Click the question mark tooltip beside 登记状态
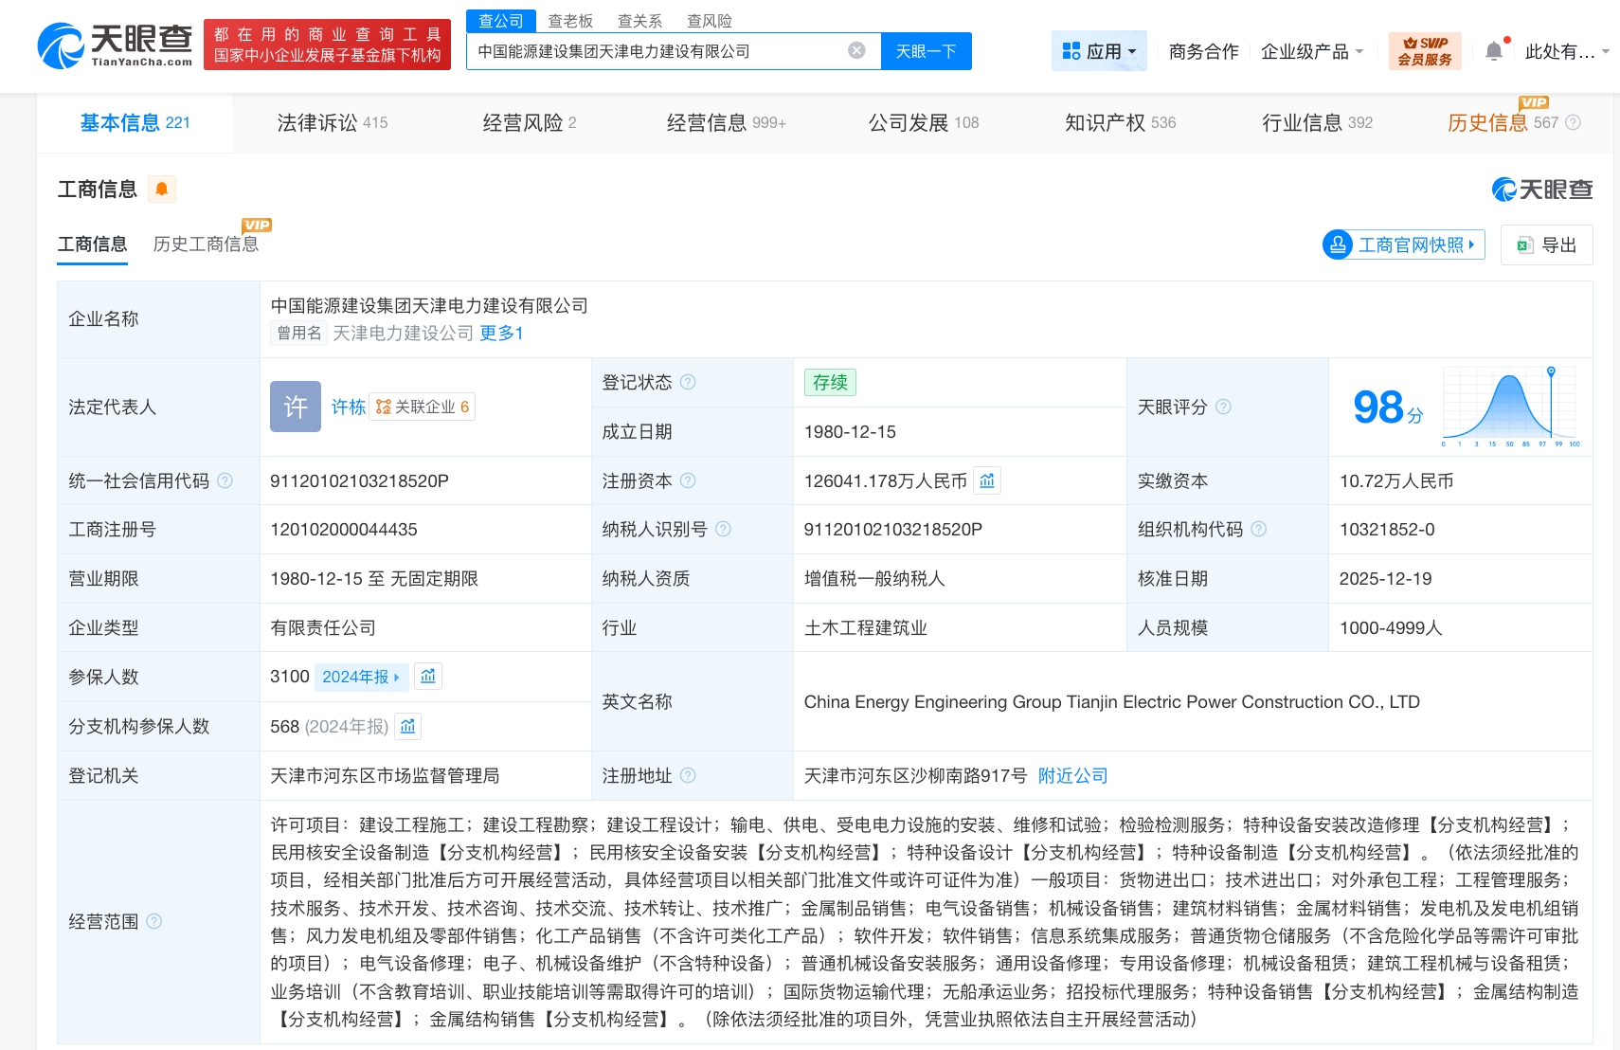 689,382
